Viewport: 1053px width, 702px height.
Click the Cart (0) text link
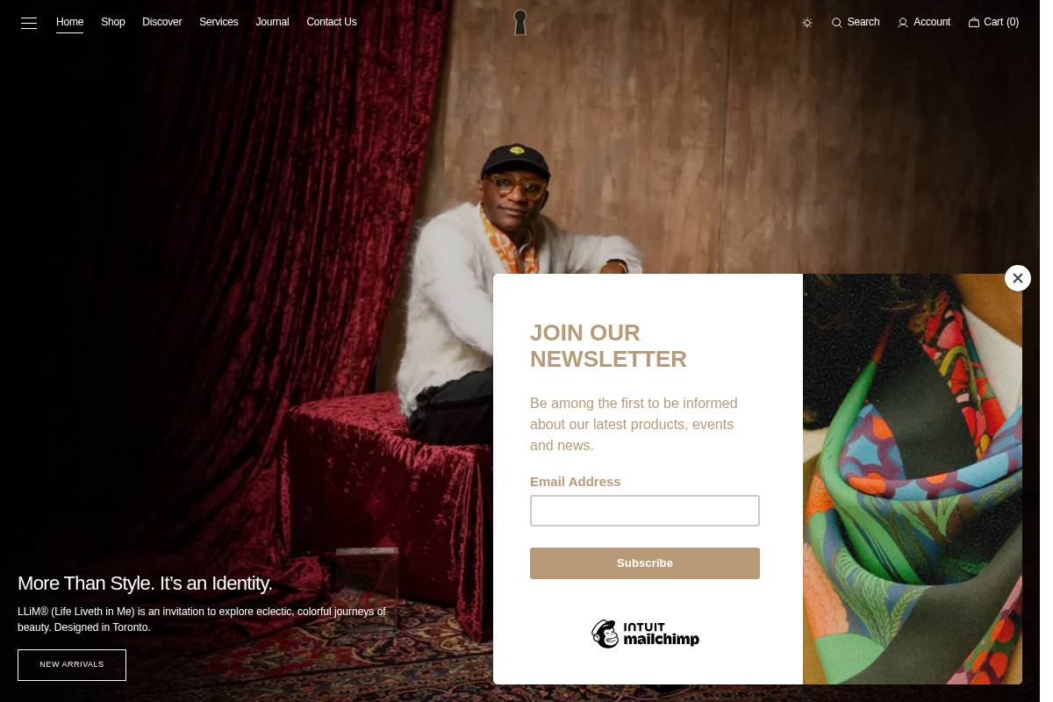[1001, 22]
